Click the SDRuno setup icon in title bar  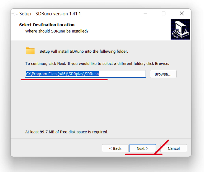[14, 14]
